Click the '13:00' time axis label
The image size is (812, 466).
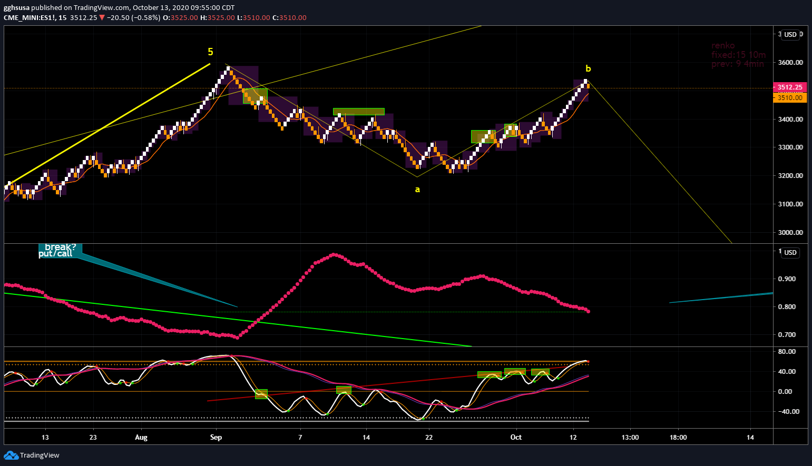630,438
